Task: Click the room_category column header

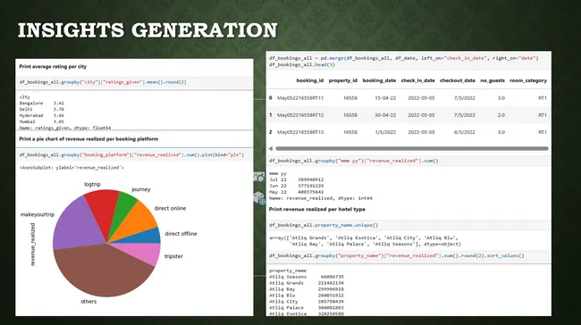Action: point(528,80)
